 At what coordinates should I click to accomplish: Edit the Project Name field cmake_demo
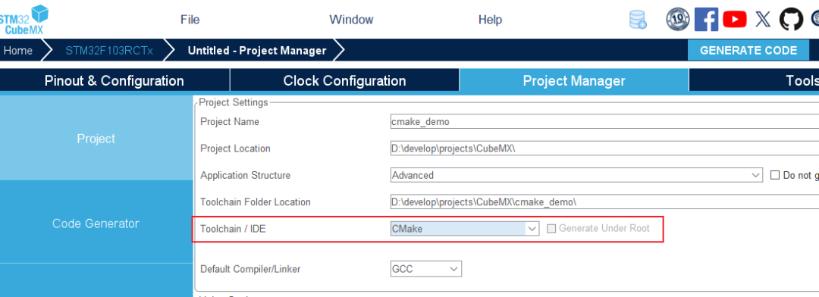tap(604, 122)
